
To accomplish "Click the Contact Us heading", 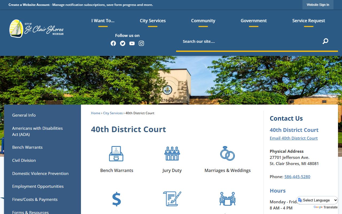I will click(286, 119).
